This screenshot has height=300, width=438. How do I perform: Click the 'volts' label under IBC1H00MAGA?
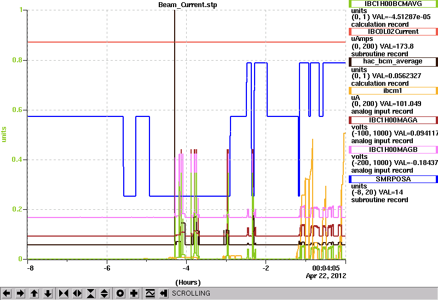360,127
